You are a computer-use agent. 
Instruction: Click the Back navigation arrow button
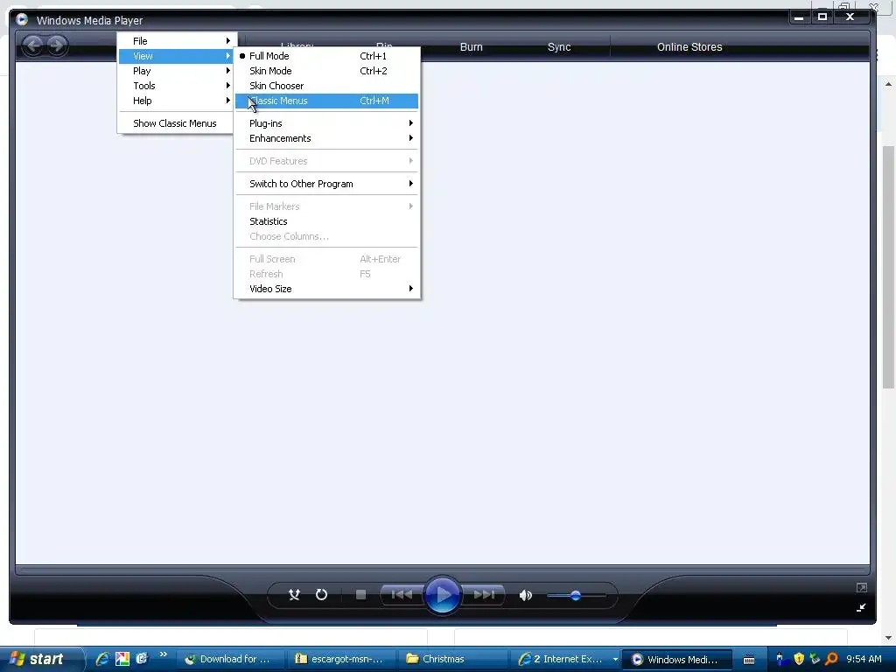[x=34, y=45]
